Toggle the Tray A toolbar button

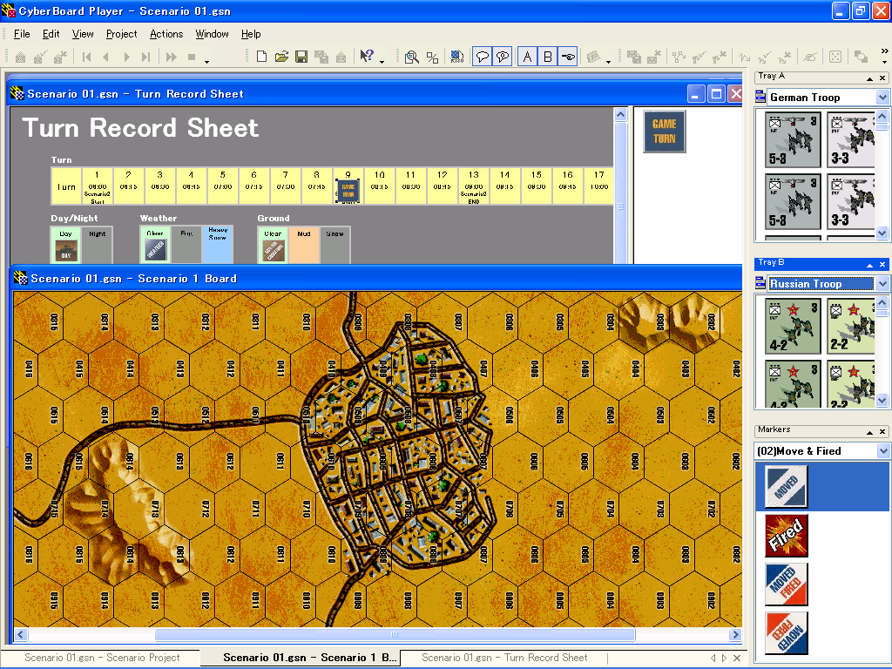pos(527,57)
